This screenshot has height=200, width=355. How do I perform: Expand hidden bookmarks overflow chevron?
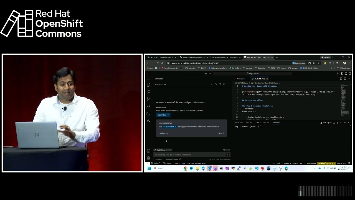coord(331,68)
